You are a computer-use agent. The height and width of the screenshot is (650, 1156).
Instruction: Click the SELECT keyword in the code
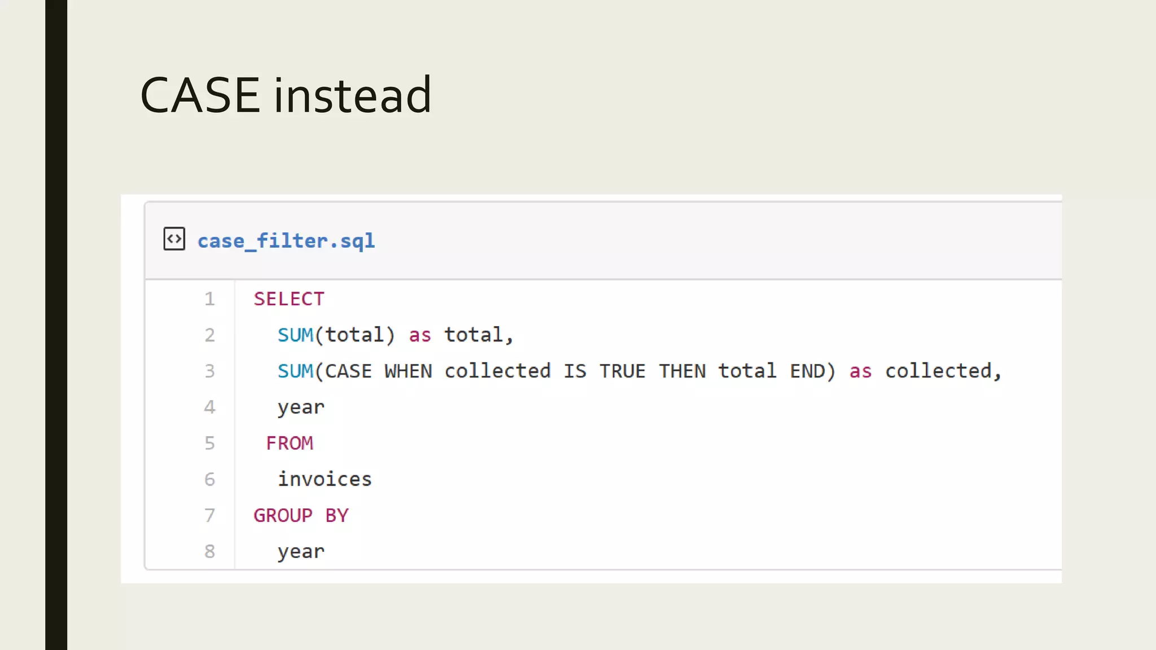(x=289, y=298)
